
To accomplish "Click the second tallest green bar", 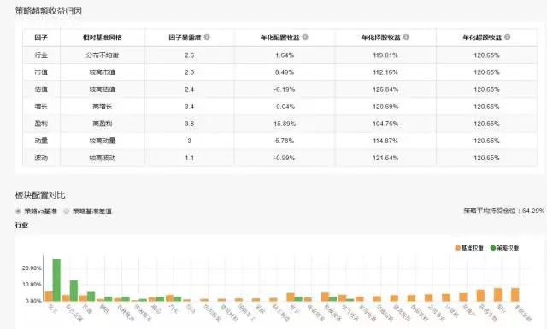I will (x=74, y=291).
